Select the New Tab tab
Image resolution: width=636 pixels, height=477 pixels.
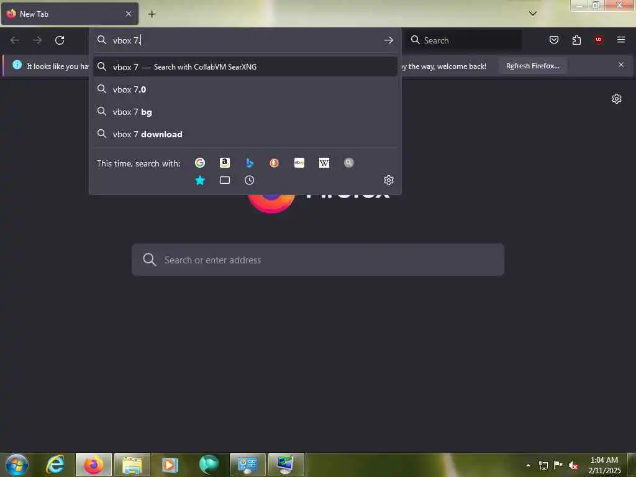click(x=70, y=14)
